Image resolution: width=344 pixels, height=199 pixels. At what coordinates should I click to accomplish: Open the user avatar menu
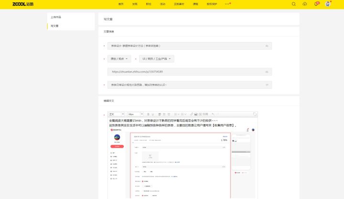[328, 4]
